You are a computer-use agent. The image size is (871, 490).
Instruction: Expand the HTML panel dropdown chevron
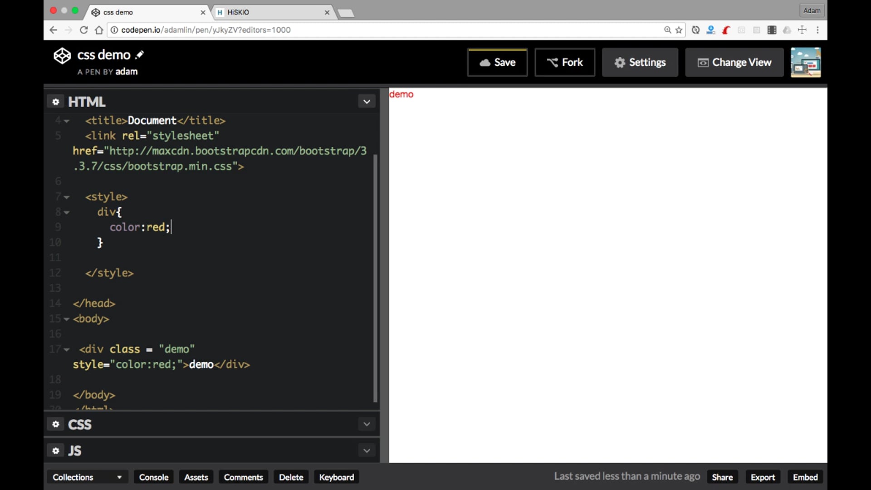367,102
